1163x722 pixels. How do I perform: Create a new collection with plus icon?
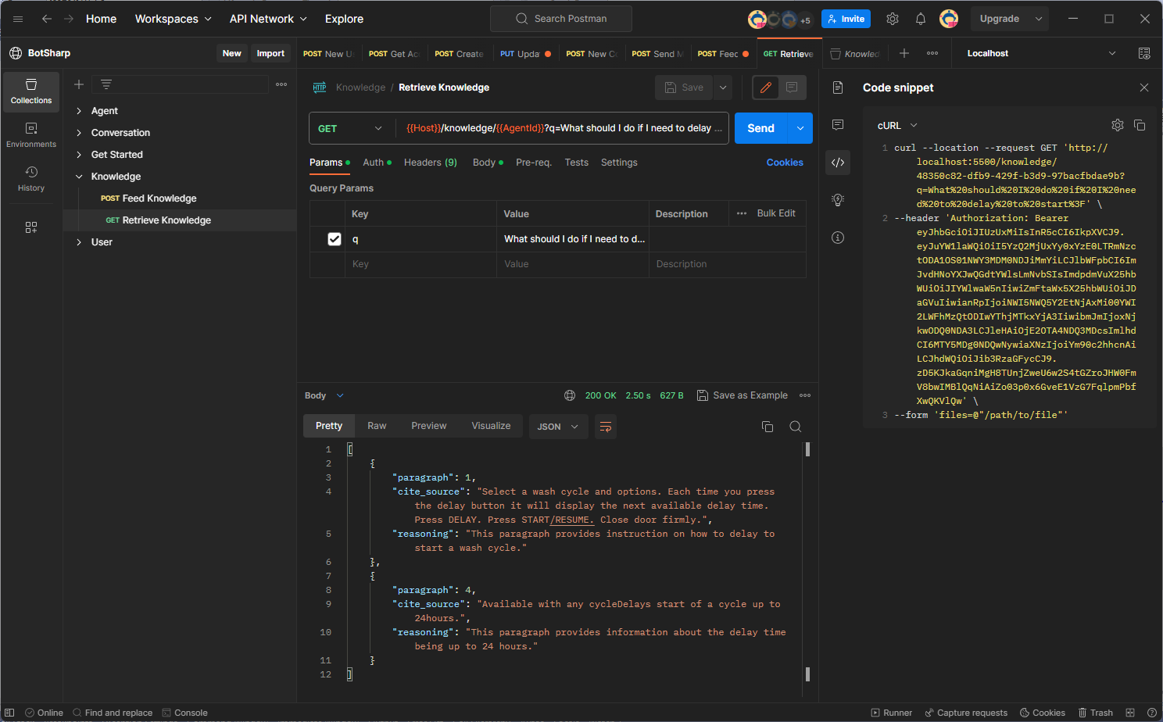[x=79, y=84]
